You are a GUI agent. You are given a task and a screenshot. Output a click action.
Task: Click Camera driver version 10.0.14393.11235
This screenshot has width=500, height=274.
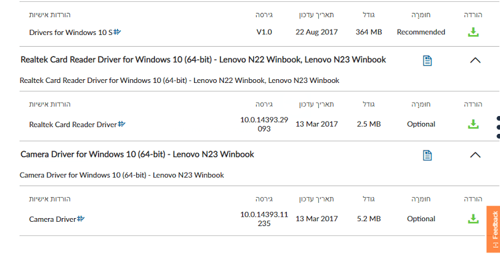point(264,219)
